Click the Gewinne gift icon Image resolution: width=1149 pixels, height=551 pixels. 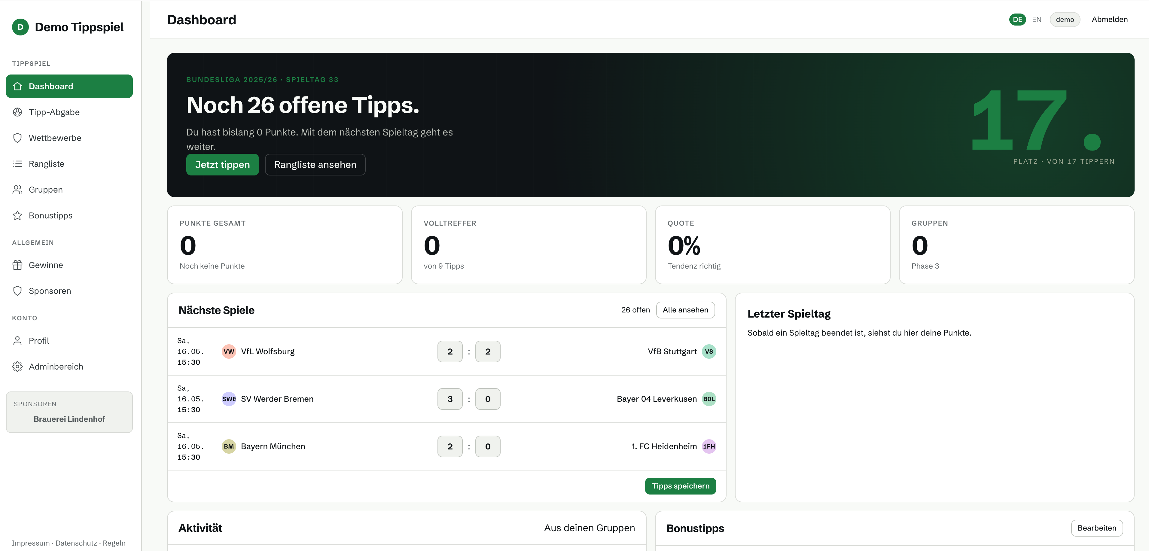[x=17, y=265]
